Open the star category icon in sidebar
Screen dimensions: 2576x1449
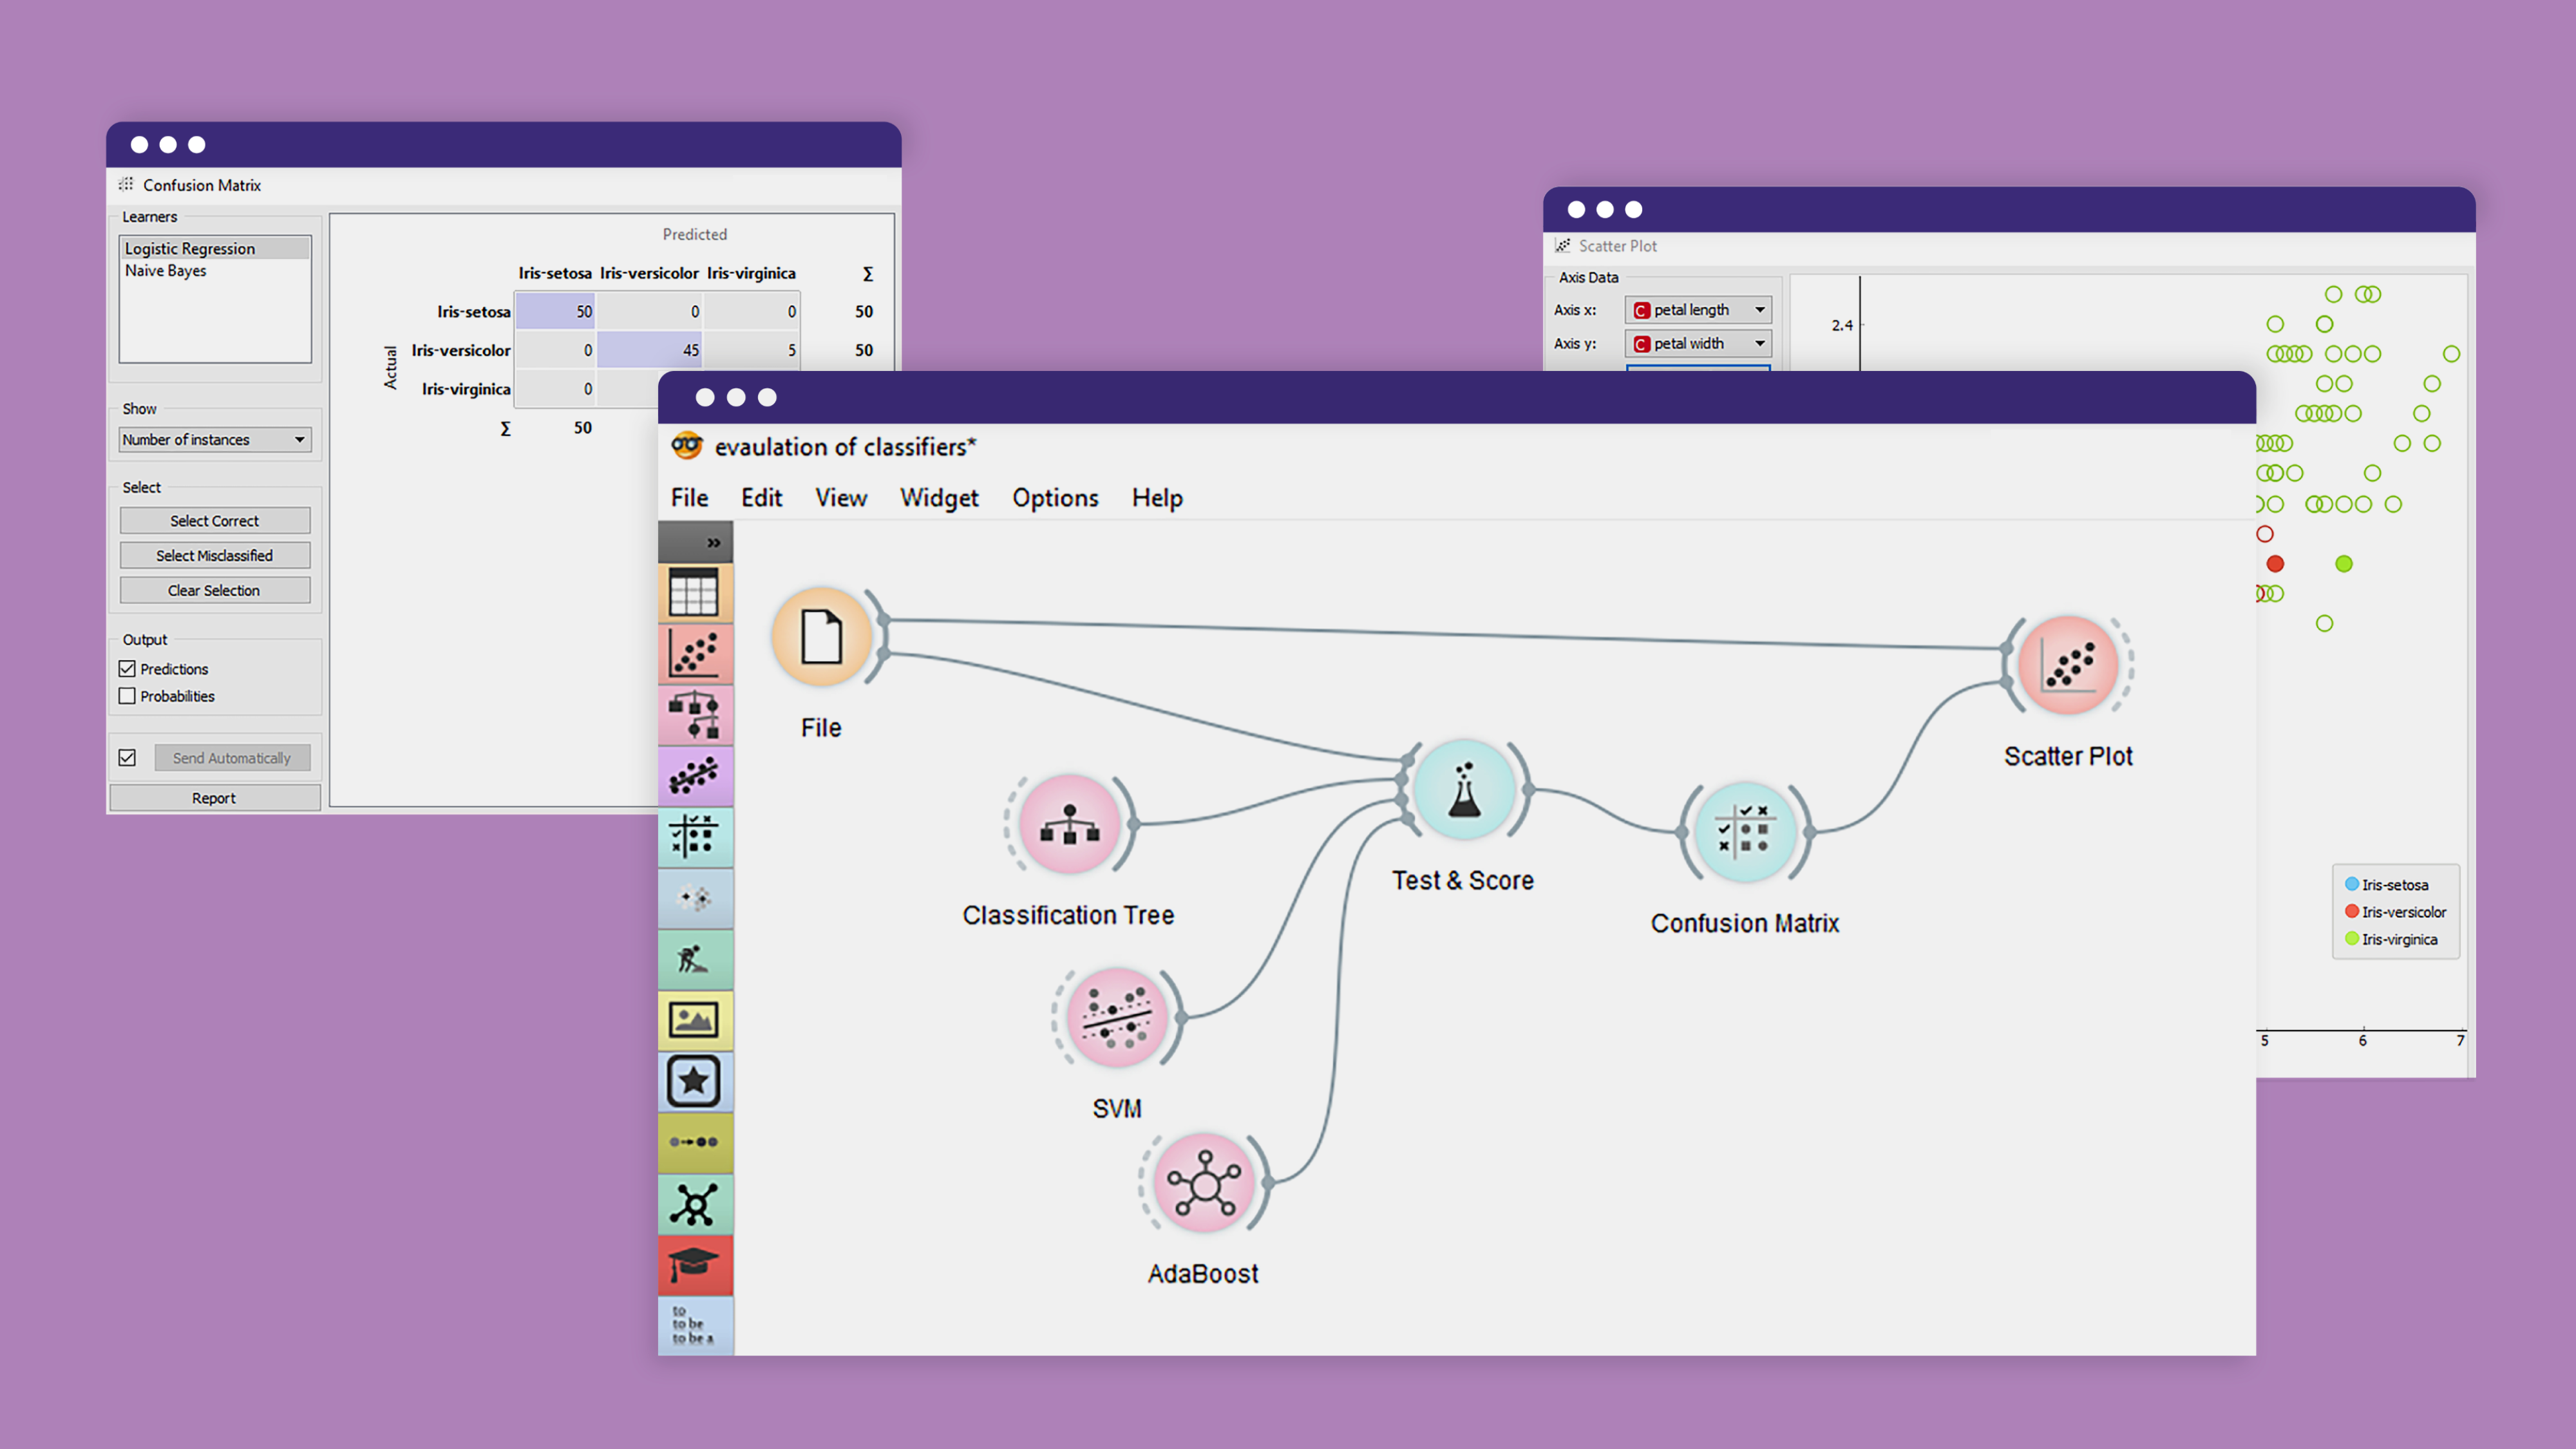coord(694,1081)
